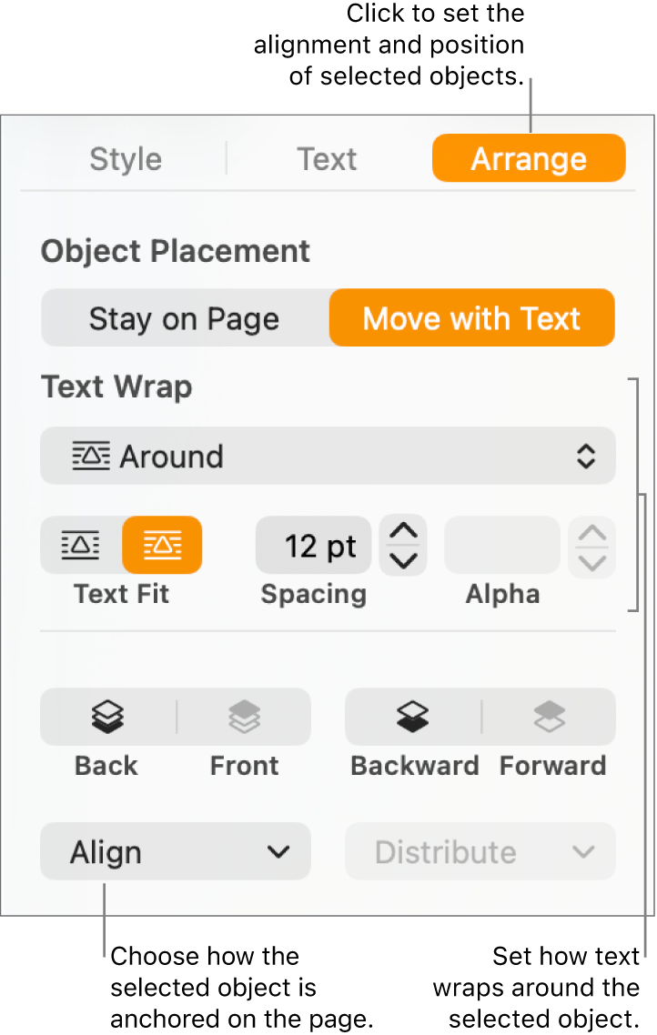657x1035 pixels.
Task: Move the object Forward one layer
Action: coord(552,718)
